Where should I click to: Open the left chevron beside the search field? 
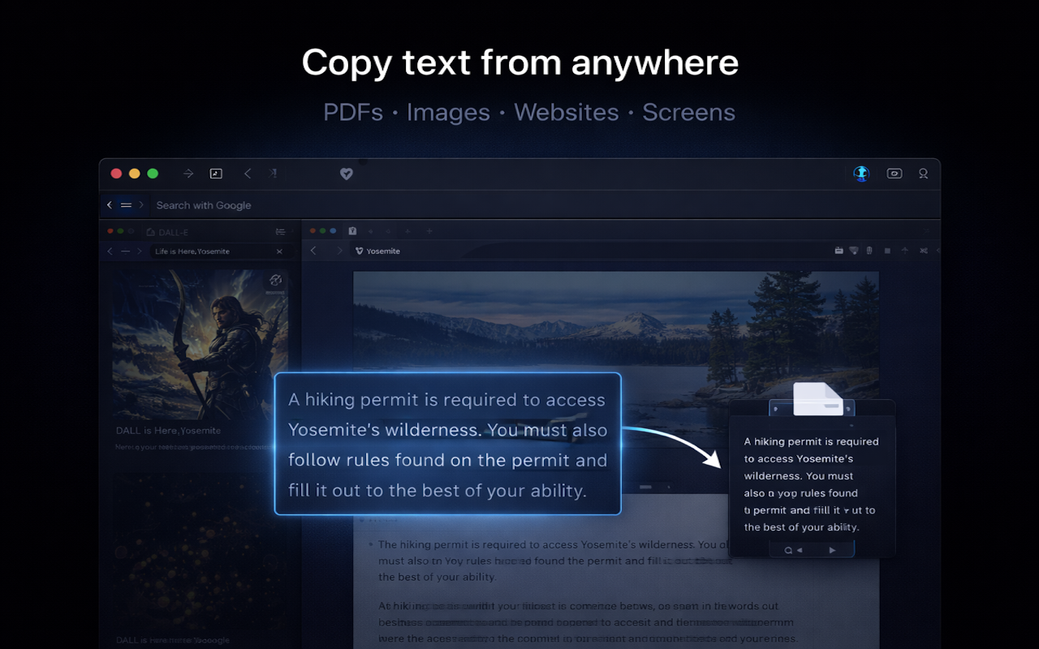[109, 204]
